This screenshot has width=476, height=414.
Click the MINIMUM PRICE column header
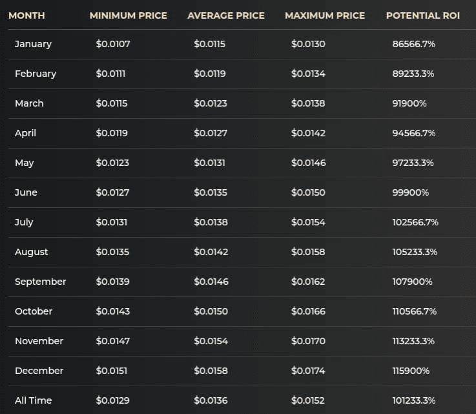pyautogui.click(x=128, y=15)
